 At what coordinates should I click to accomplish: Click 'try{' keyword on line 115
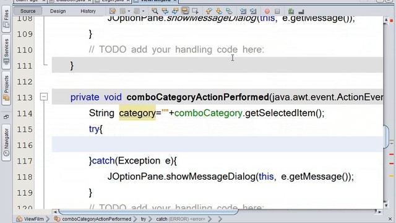point(96,129)
